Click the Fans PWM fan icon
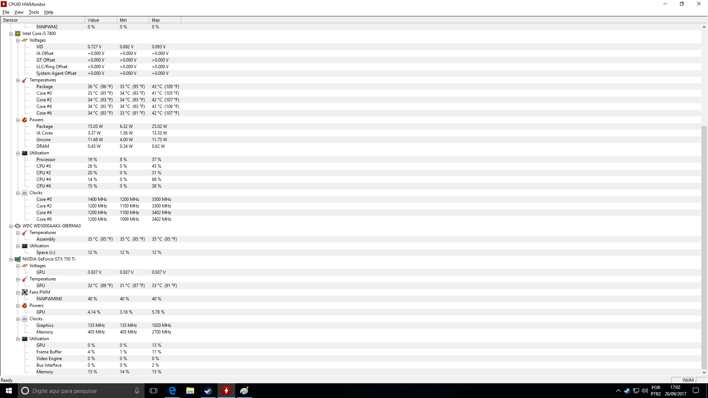The height and width of the screenshot is (398, 708). [x=25, y=292]
